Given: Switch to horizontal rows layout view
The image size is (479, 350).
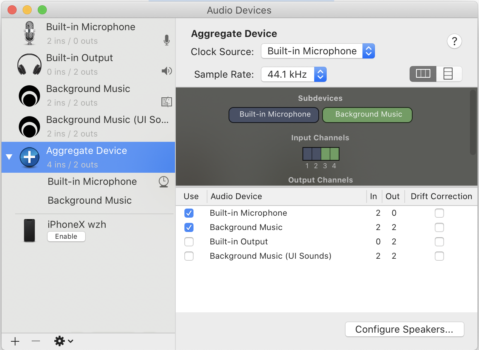Looking at the screenshot, I should [448, 74].
